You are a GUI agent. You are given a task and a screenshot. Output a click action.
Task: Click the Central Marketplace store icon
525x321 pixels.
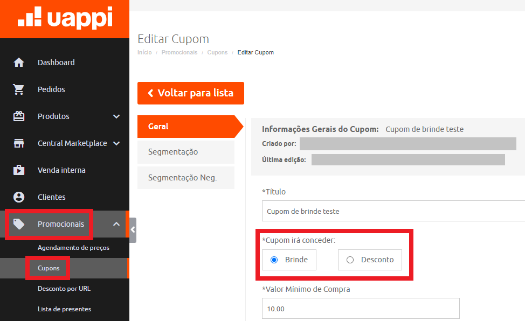pos(19,143)
